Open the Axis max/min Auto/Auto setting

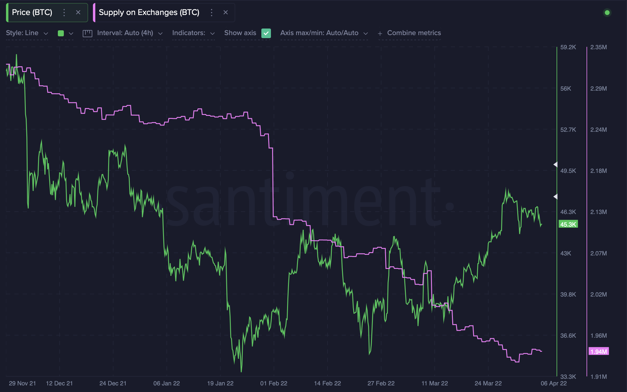tap(324, 33)
